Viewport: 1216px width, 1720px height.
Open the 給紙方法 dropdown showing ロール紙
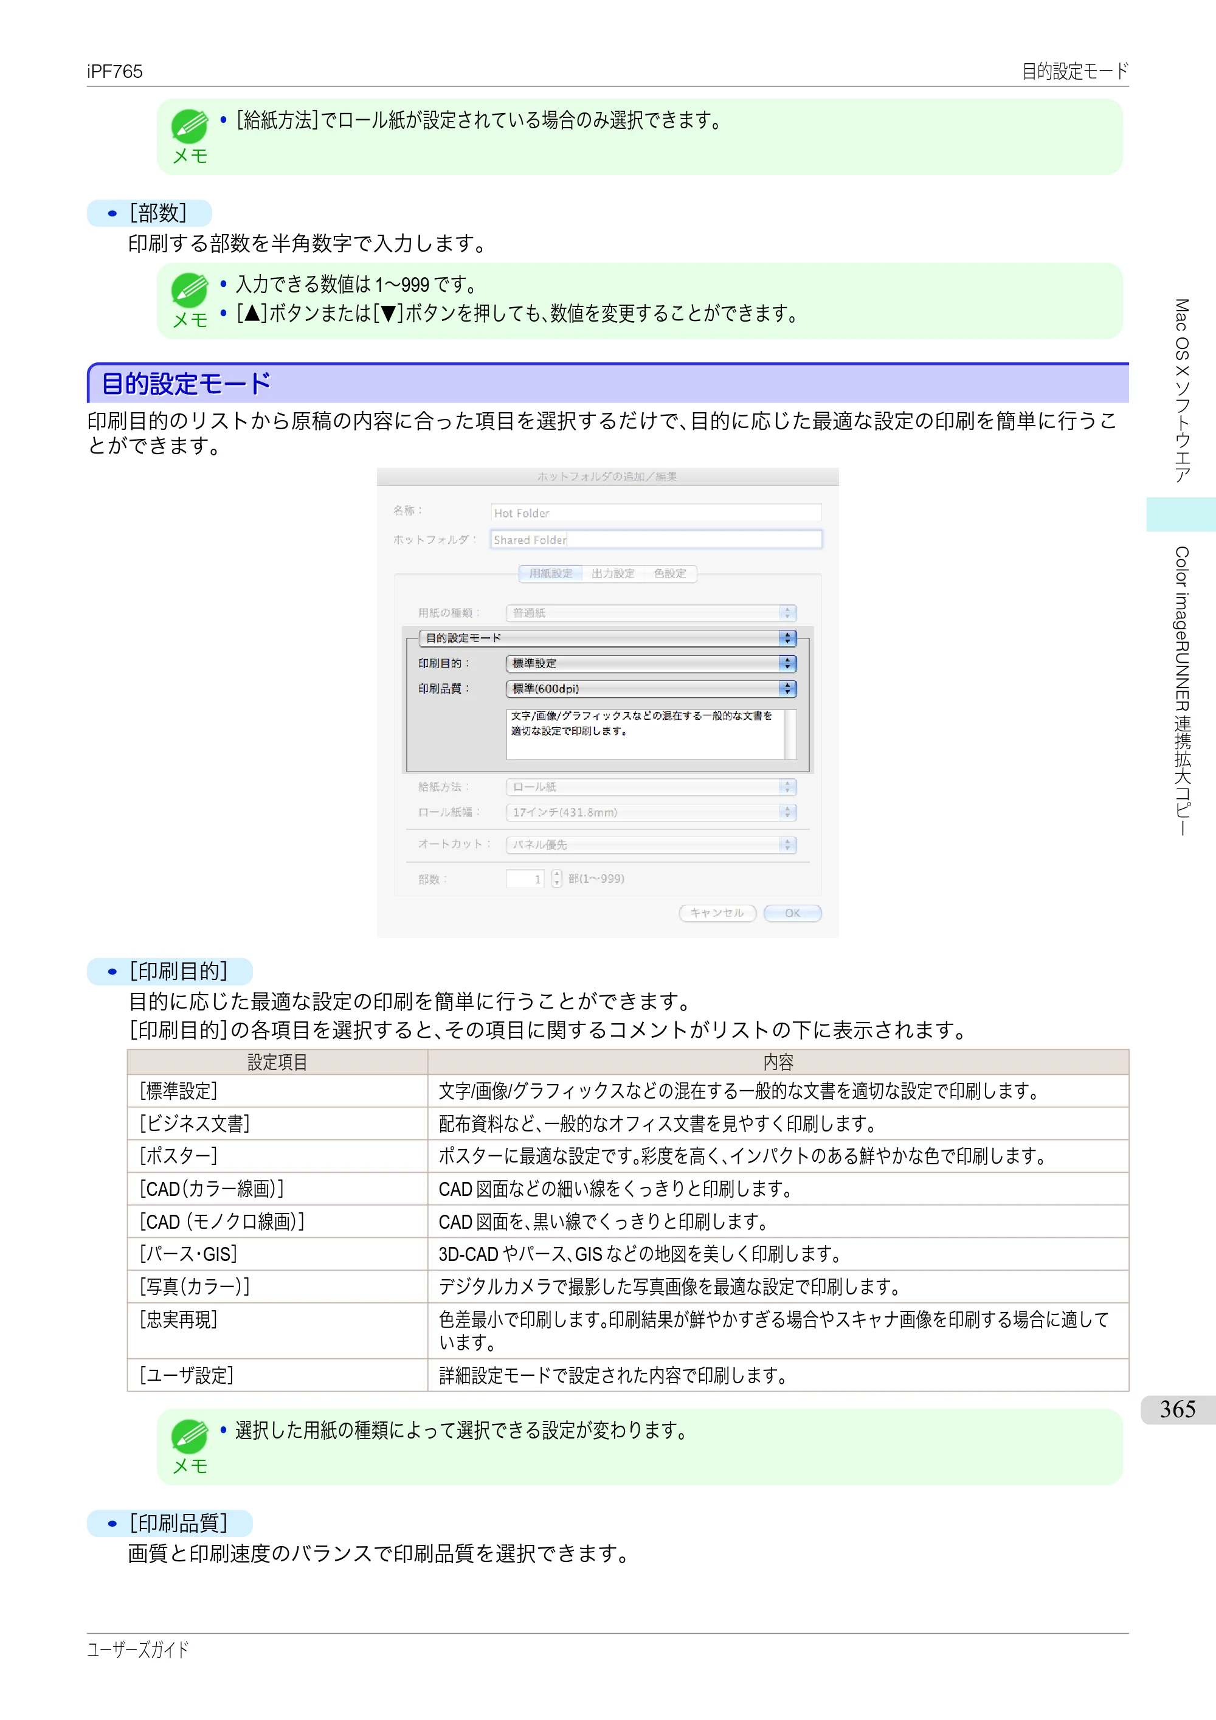point(651,787)
